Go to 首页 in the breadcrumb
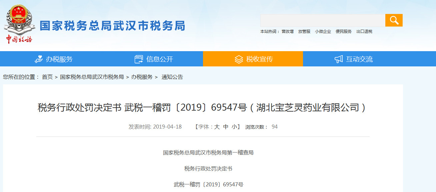The height and width of the screenshot is (192, 436). 47,77
